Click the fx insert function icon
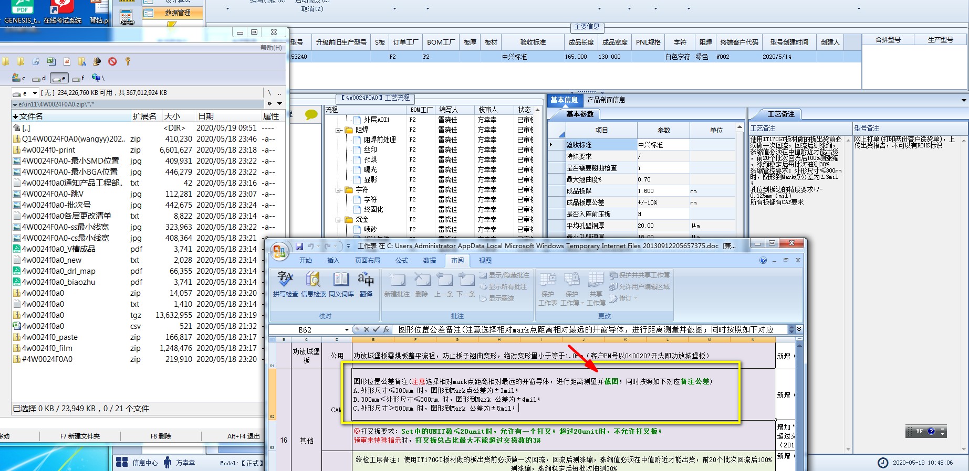Screen dimensions: 969x471 click(x=386, y=329)
